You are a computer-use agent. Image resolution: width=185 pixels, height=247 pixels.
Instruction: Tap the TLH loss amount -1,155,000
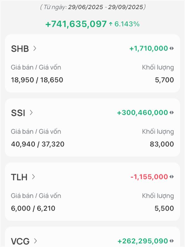point(149,177)
